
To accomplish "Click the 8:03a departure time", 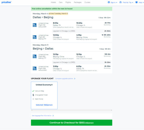I will (56, 23).
